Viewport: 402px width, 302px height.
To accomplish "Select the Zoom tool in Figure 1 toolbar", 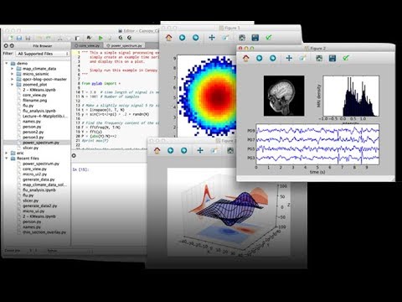I will (x=225, y=38).
